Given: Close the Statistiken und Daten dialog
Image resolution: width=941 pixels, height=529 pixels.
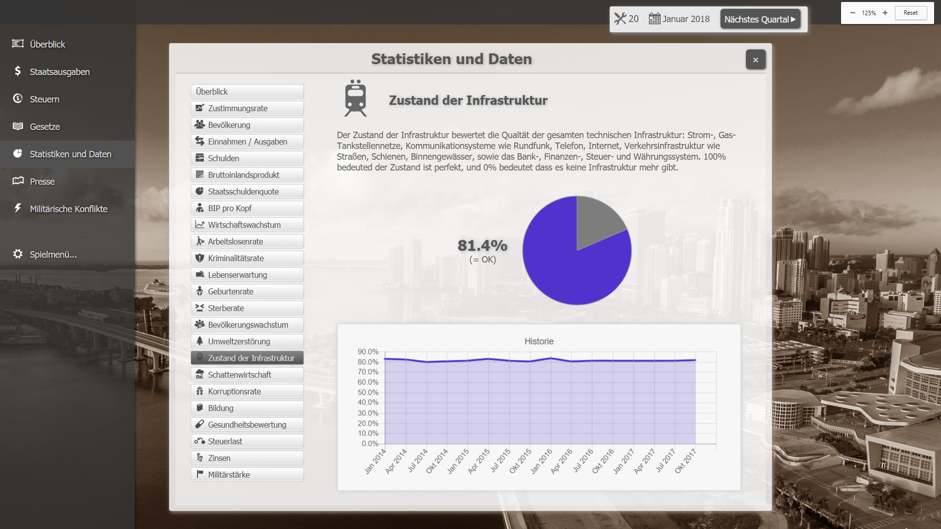Looking at the screenshot, I should (x=755, y=60).
